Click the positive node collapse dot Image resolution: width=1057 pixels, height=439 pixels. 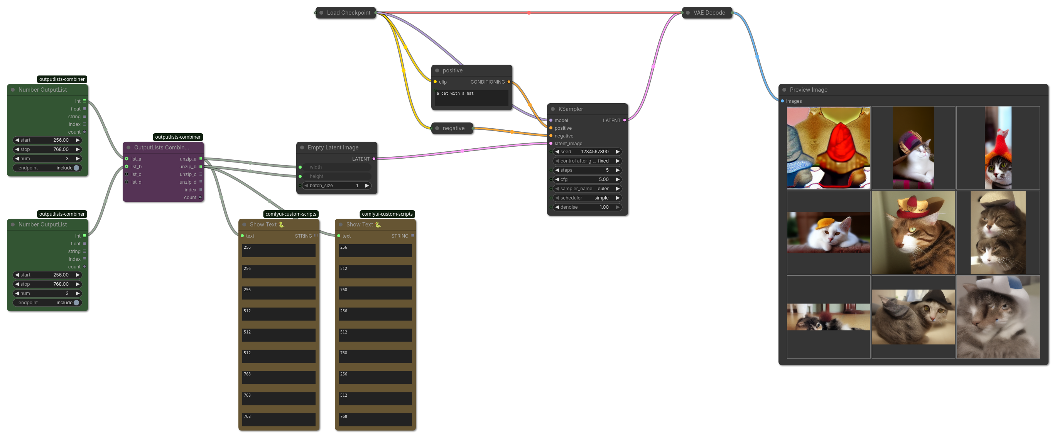pyautogui.click(x=437, y=70)
